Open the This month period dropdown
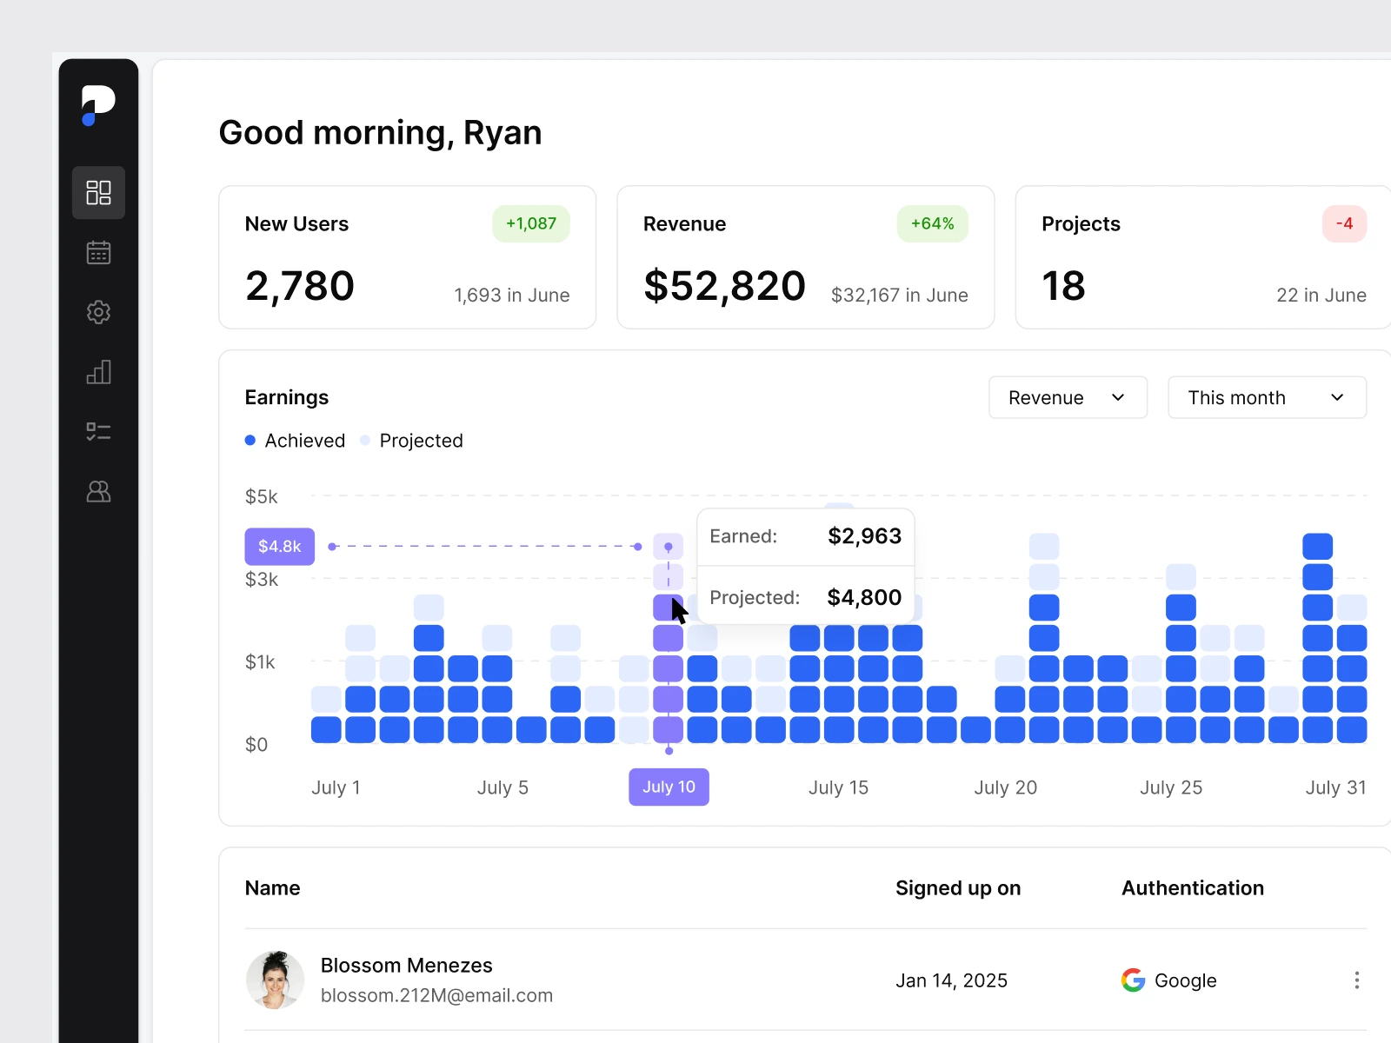Screen dimensions: 1391x1043 pos(1266,397)
